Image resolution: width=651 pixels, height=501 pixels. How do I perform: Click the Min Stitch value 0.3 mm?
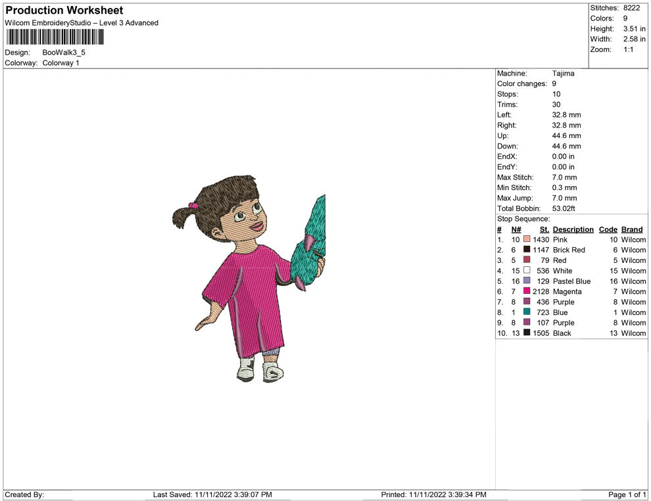pyautogui.click(x=565, y=187)
